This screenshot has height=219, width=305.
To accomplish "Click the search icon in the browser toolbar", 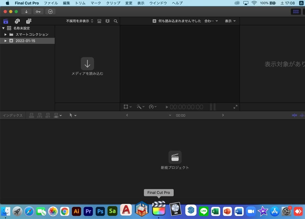I will 116,21.
